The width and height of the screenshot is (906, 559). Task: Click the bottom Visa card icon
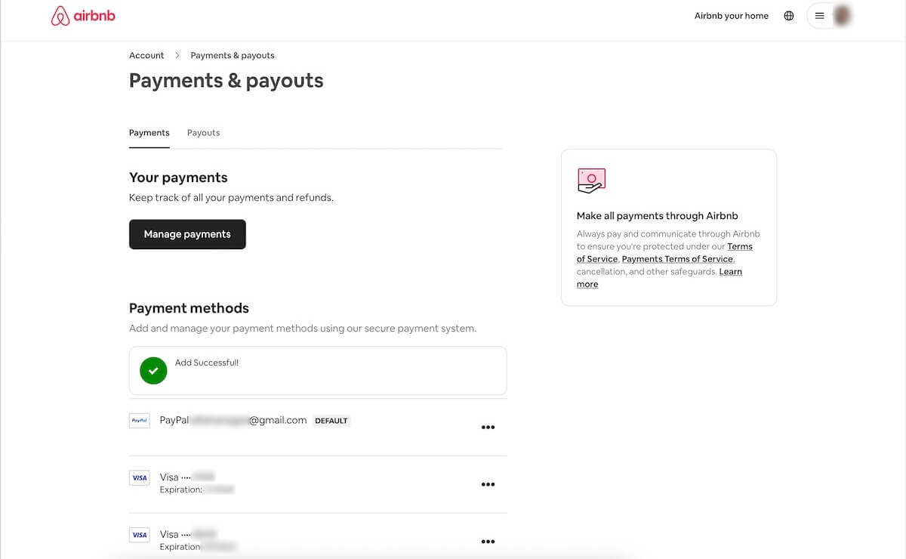[x=139, y=534]
